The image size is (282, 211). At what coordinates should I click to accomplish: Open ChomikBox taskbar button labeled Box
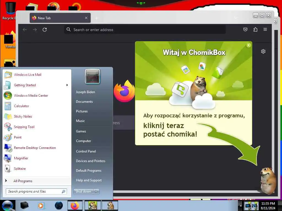(93, 206)
